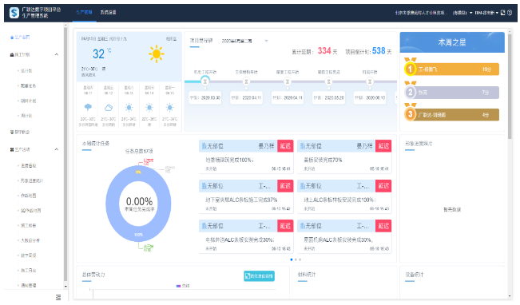The height and width of the screenshot is (305, 520).
Task: Open 作战地图 in the sidebar
Action: coord(28,196)
